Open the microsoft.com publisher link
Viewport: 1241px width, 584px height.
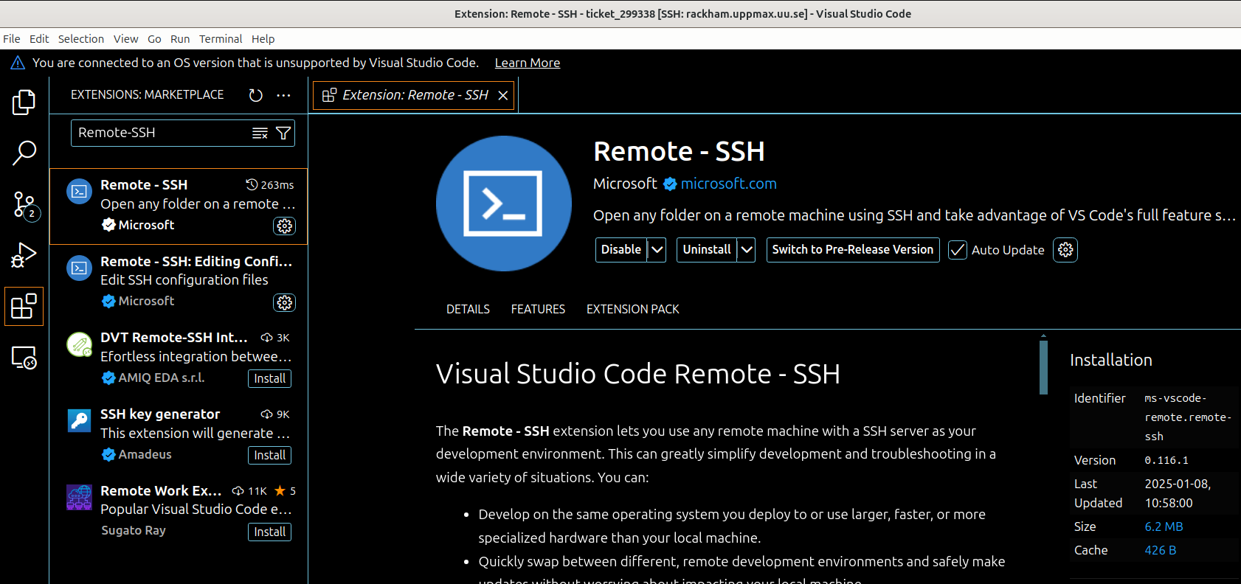click(728, 184)
